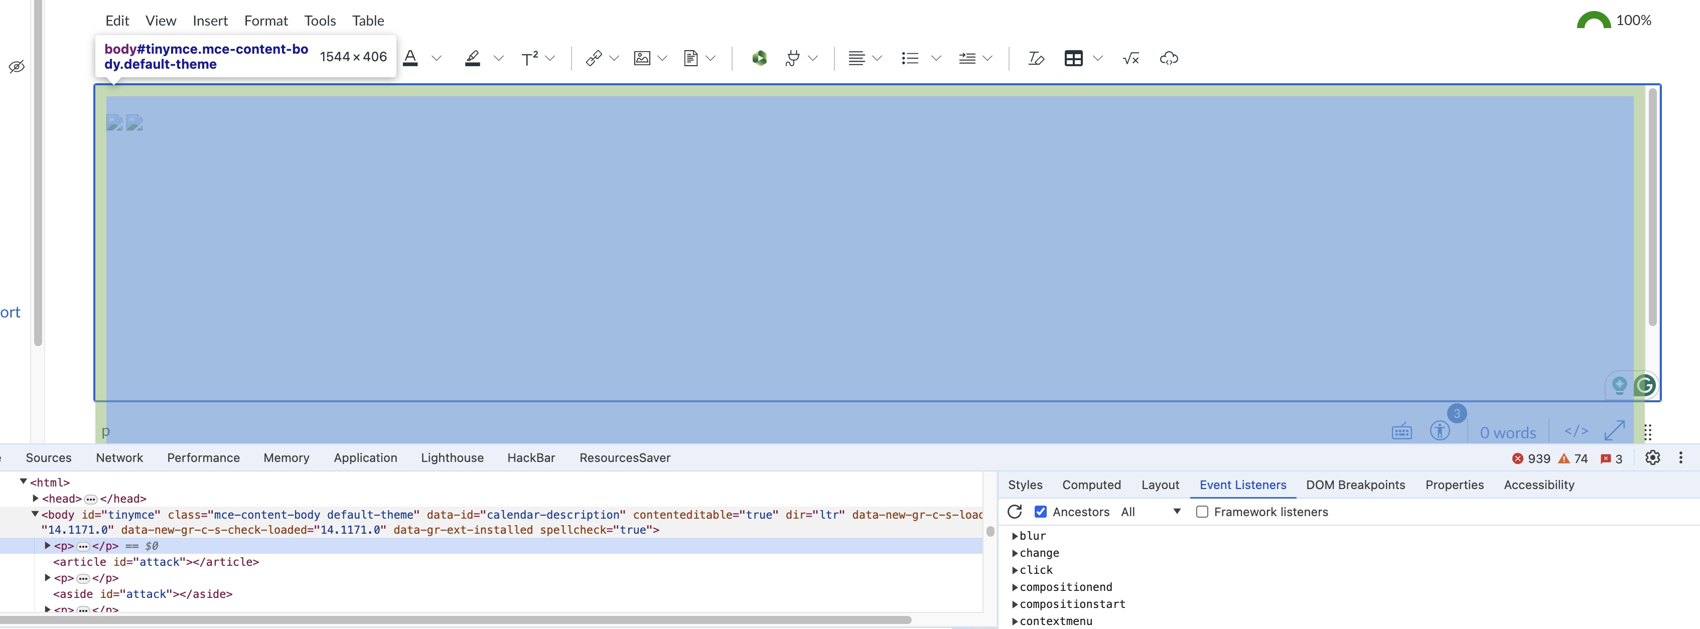This screenshot has height=629, width=1700.
Task: Click the clear formatting icon
Action: click(1036, 58)
